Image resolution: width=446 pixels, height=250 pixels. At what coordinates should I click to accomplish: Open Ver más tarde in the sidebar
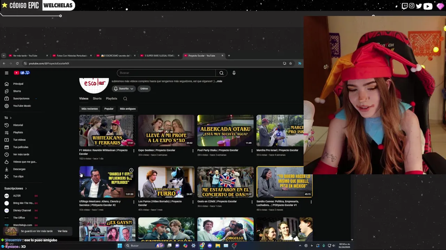pos(21,154)
